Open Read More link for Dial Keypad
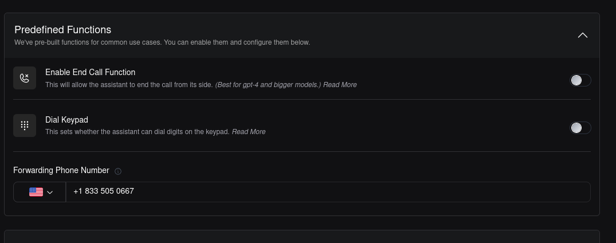616x243 pixels. 249,132
